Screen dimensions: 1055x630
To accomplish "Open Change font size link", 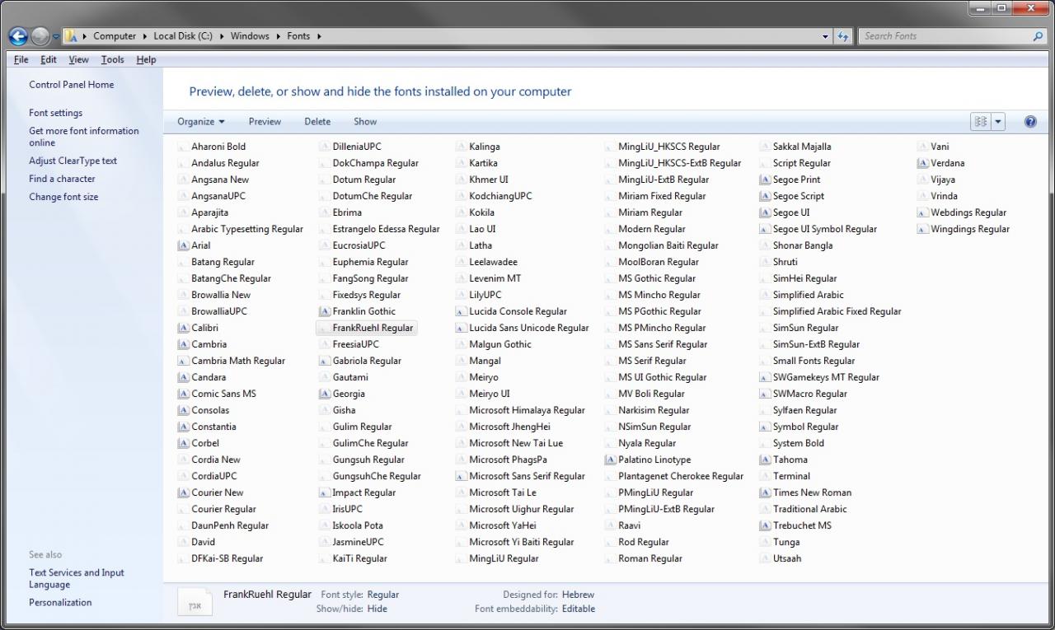I will 63,197.
